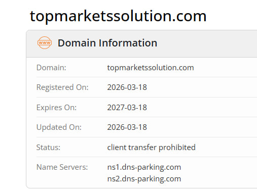Click the Registered On: label
The width and height of the screenshot is (257, 194).
click(x=62, y=87)
